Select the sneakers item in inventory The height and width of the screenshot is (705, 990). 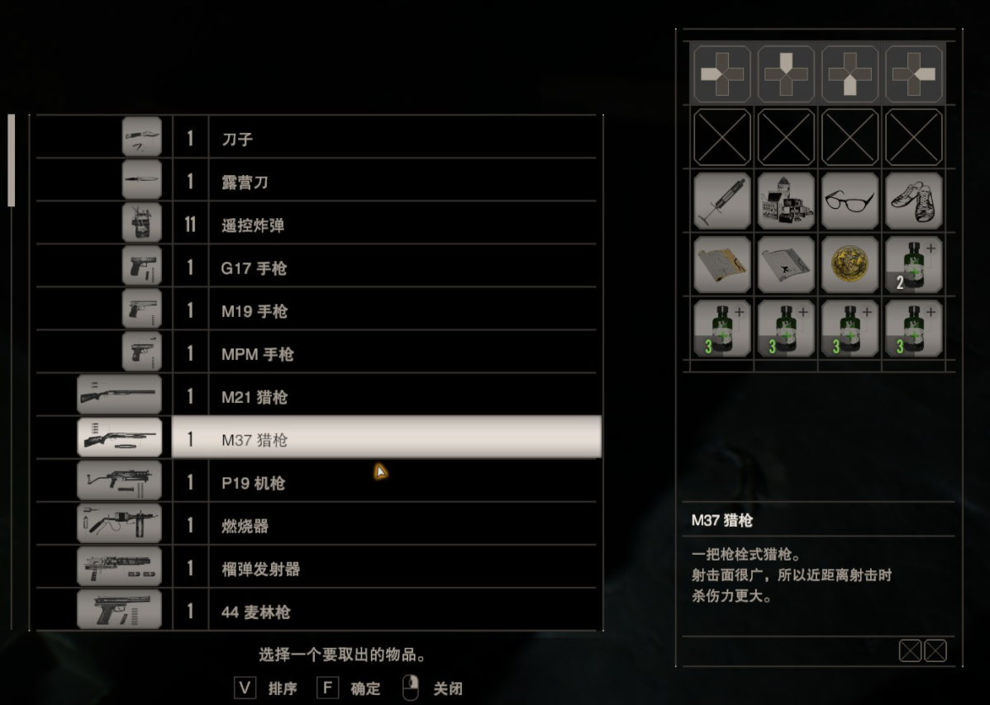(x=914, y=201)
